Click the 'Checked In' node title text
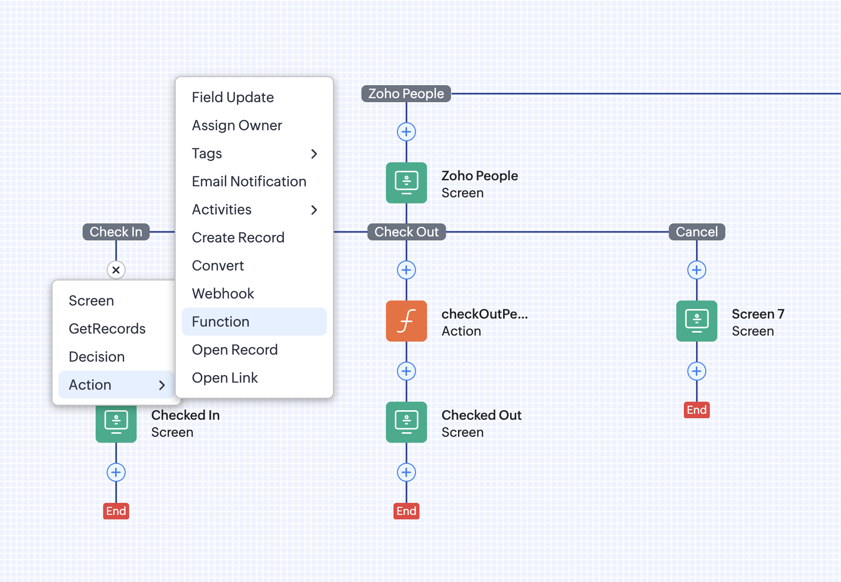The image size is (841, 582). click(x=185, y=415)
